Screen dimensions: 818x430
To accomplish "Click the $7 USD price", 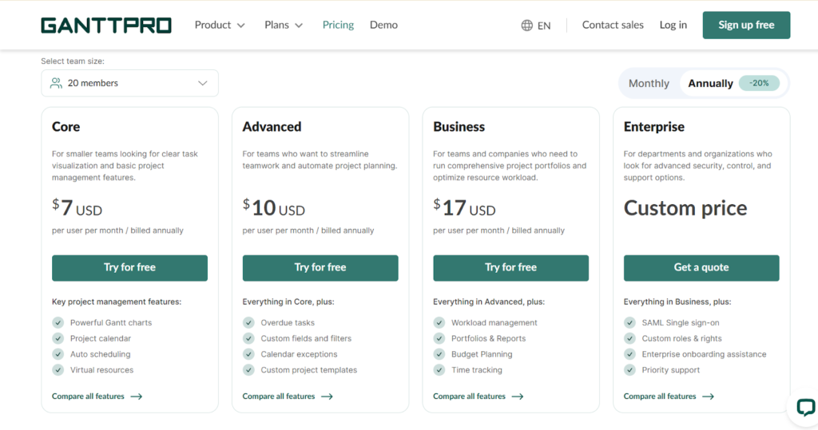I will coord(77,208).
